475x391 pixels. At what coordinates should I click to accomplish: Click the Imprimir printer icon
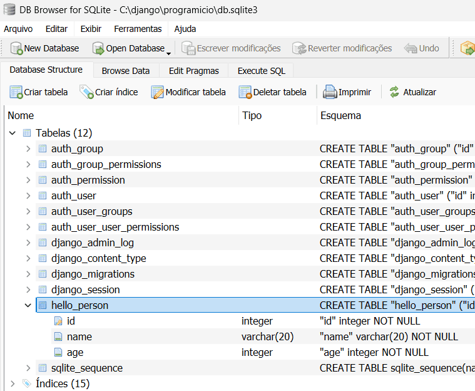[330, 92]
